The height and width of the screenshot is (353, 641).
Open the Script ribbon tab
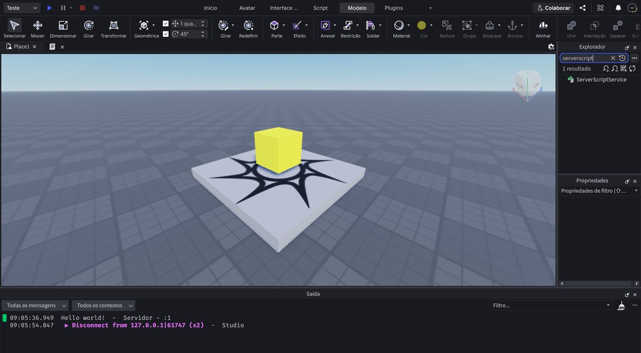[x=320, y=8]
